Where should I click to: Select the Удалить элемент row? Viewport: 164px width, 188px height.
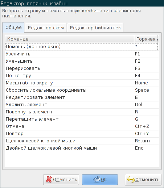tap(82, 105)
